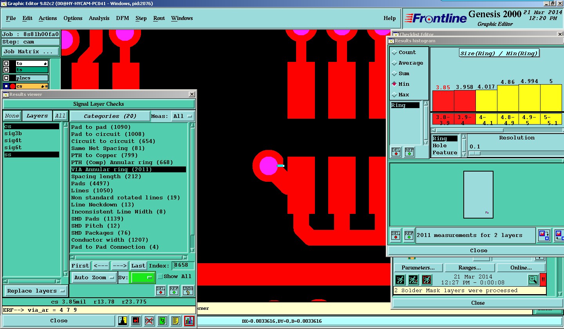The image size is (564, 329).
Task: Go to the next result with ---> button
Action: 119,266
